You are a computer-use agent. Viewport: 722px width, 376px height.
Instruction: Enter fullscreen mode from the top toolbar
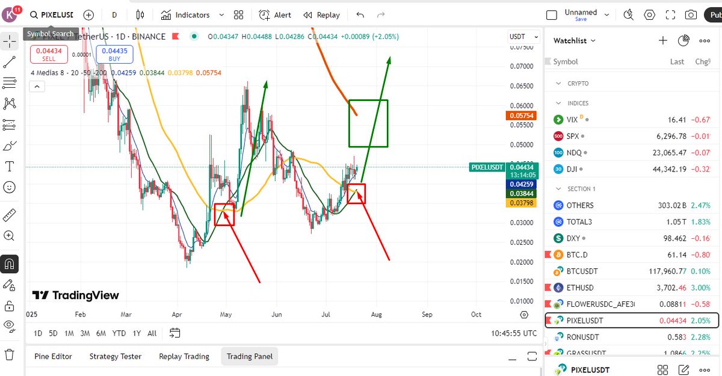point(670,14)
